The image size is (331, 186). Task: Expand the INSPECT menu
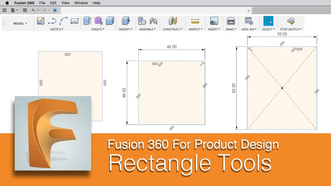[195, 29]
